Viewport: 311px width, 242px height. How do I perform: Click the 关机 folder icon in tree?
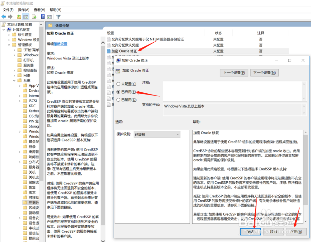click(25, 172)
